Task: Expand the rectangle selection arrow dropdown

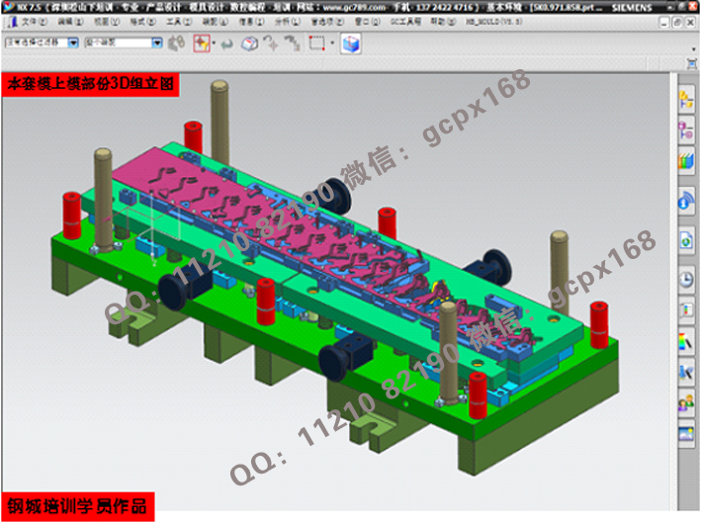Action: click(333, 44)
